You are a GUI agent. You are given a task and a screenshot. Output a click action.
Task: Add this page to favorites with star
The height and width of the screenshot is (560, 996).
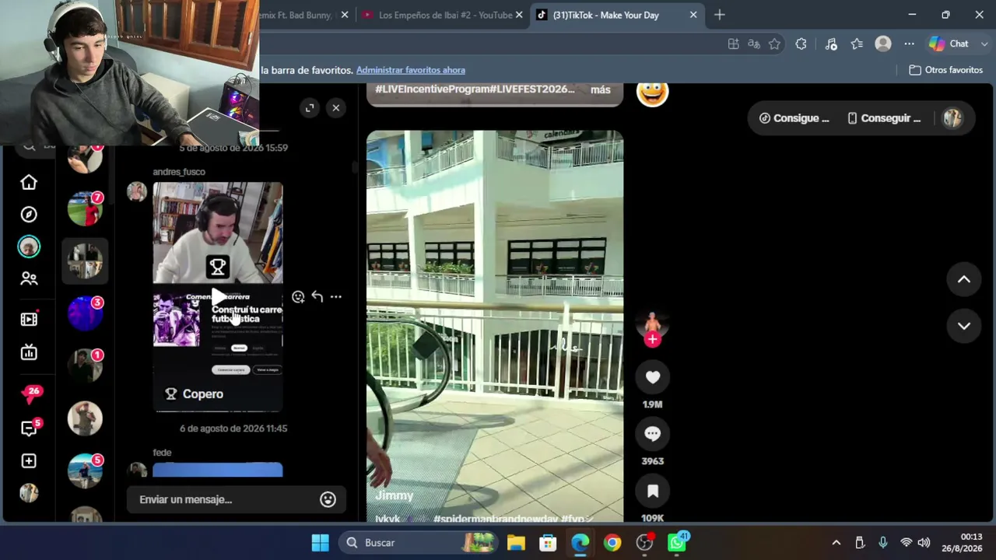774,44
